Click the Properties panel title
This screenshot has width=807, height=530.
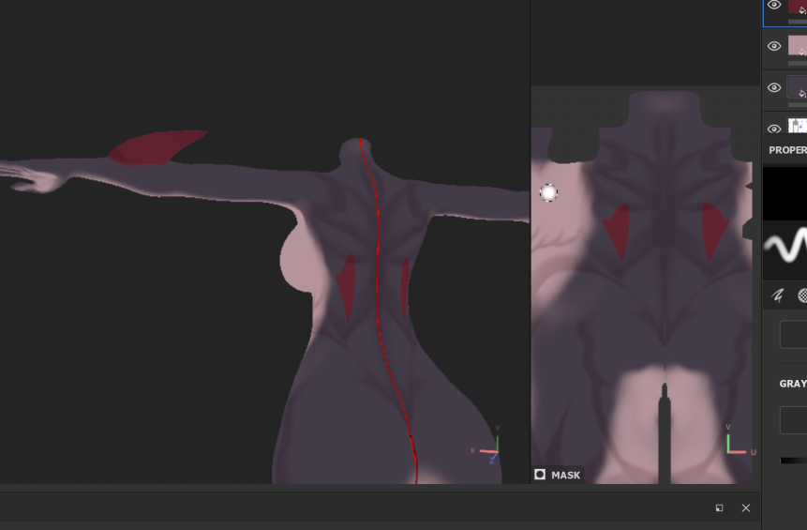[787, 150]
